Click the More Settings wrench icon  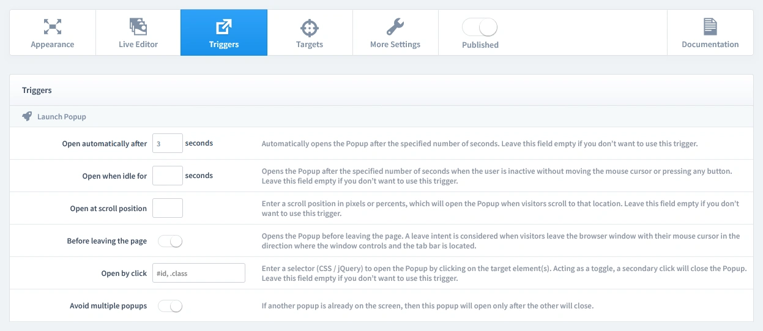tap(395, 26)
